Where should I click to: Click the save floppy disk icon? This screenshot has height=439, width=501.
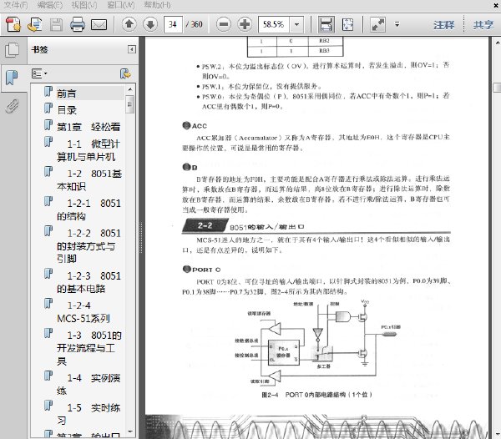[x=56, y=24]
